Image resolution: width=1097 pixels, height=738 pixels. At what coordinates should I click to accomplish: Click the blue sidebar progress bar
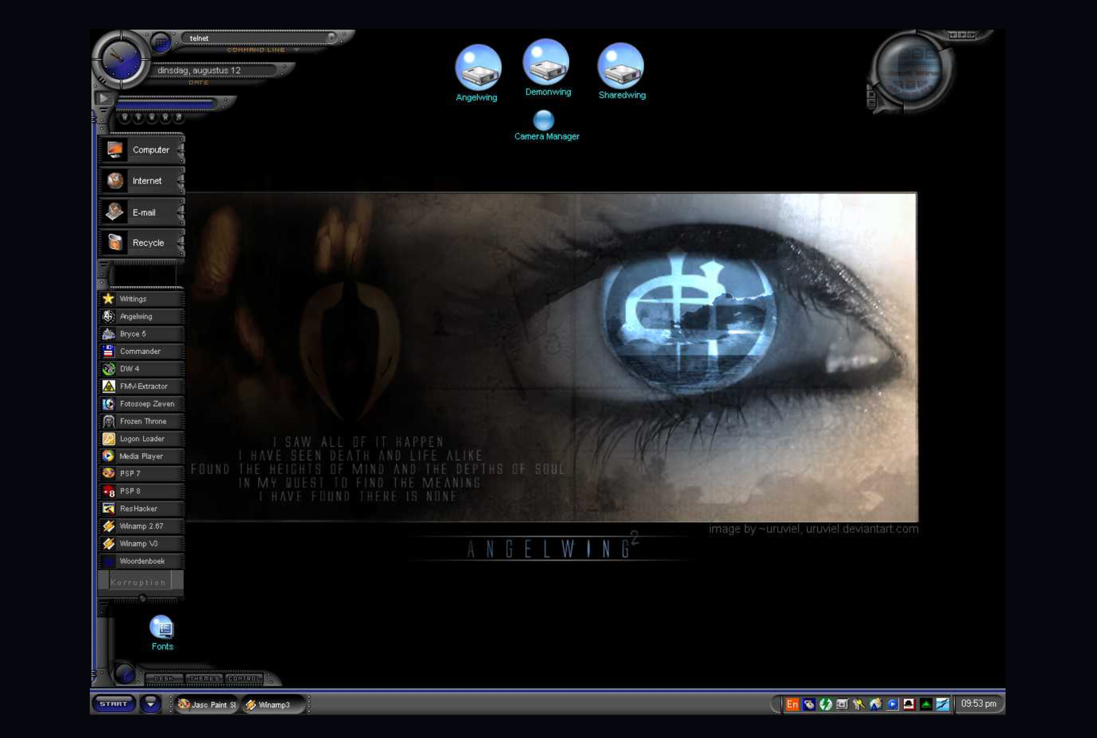(165, 103)
